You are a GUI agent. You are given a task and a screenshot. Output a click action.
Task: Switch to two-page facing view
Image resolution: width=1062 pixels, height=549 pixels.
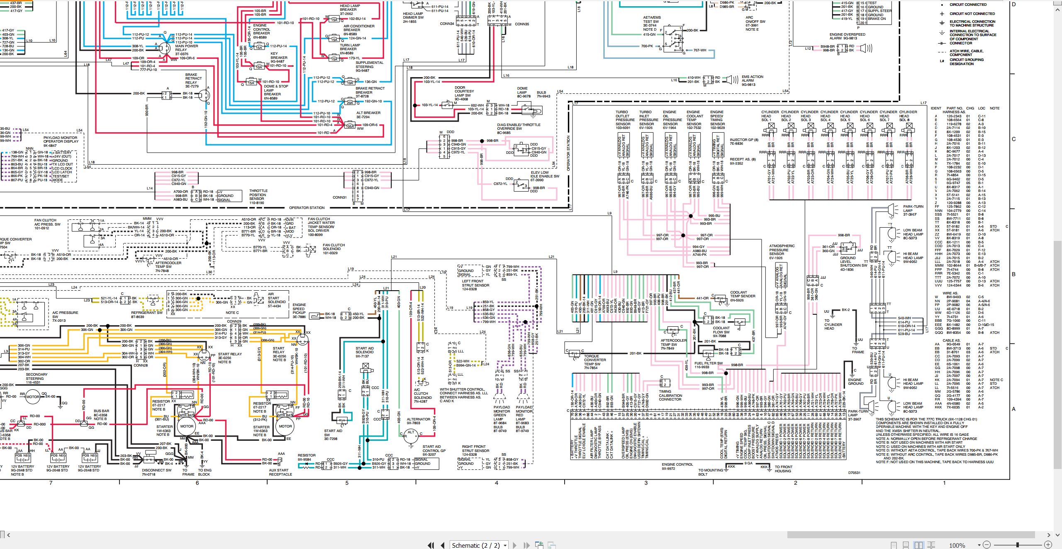click(918, 545)
